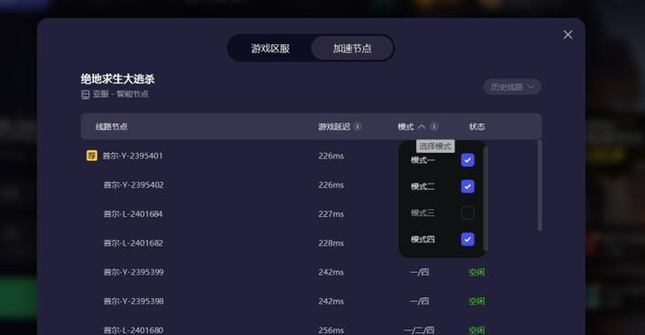Select node 首尔-Y-2395402

(x=133, y=185)
